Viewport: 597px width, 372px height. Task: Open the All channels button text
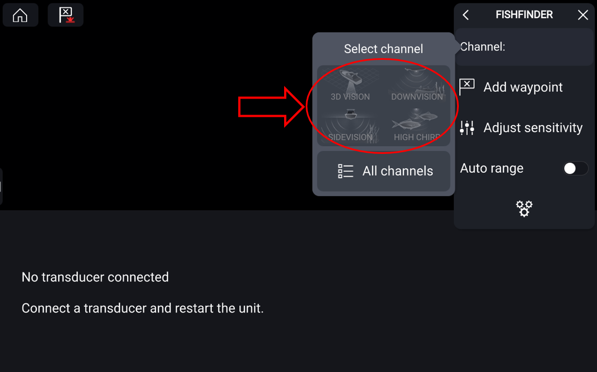(x=397, y=171)
